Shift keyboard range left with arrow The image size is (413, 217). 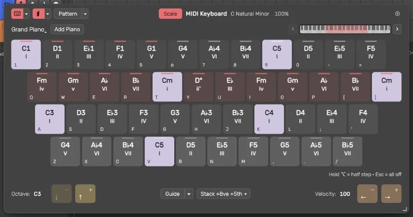(x=293, y=29)
